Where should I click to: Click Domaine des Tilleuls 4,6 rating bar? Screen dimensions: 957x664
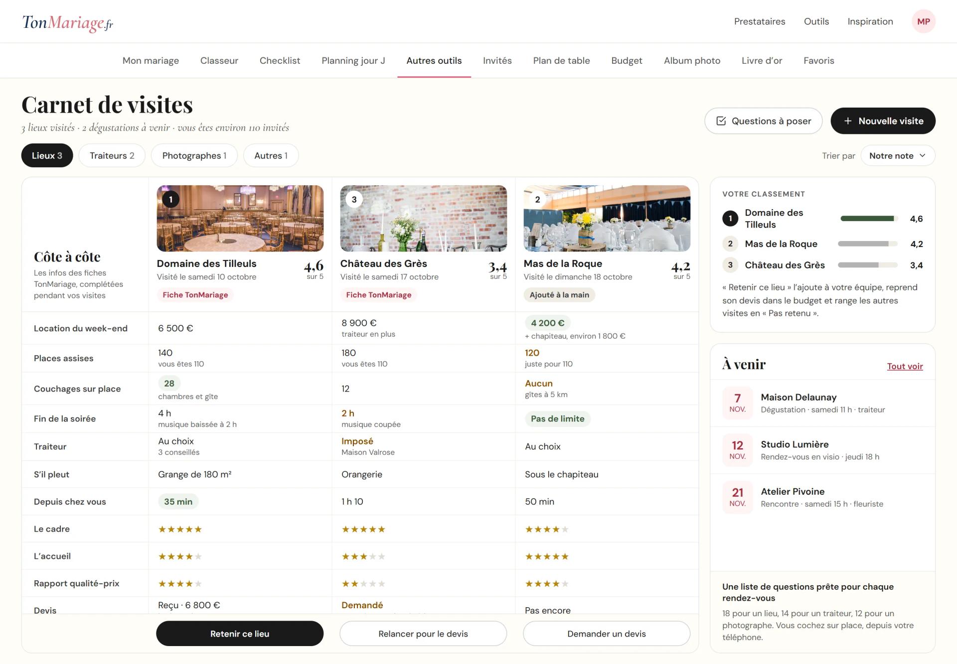coord(869,218)
